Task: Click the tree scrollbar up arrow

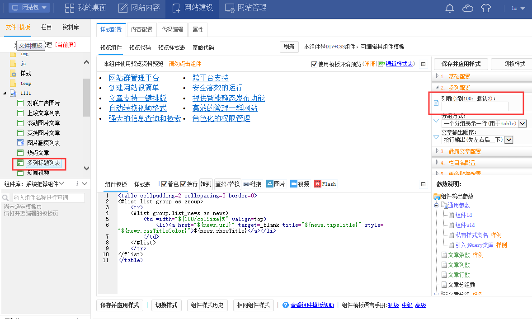Action: click(86, 62)
